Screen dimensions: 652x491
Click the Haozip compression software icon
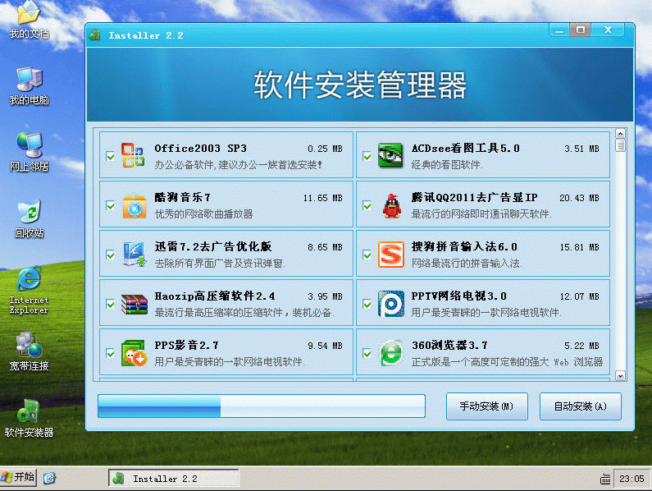(133, 304)
